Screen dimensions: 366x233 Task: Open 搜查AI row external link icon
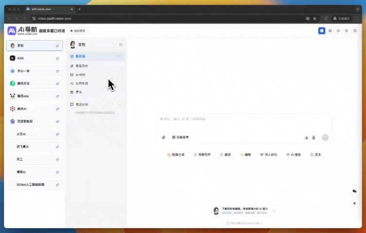point(57,172)
